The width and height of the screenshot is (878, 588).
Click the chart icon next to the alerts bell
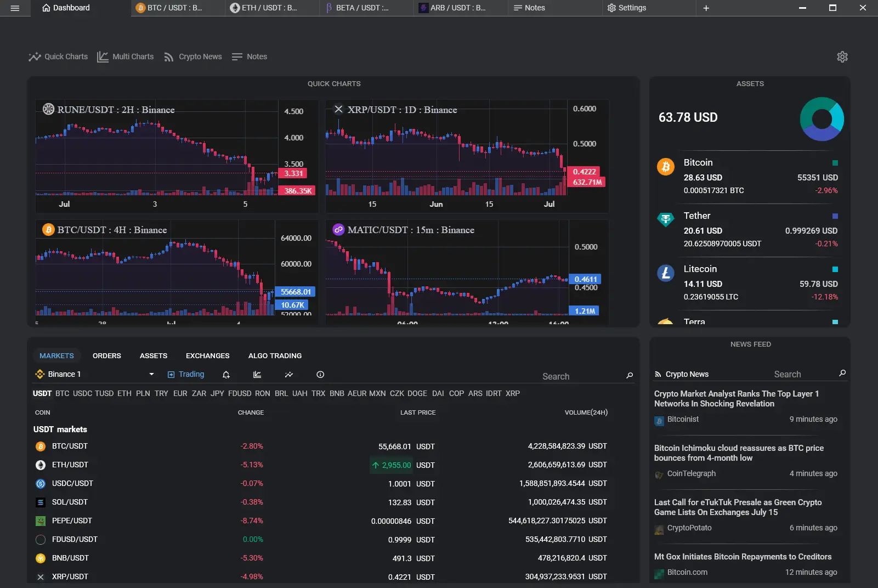tap(257, 375)
